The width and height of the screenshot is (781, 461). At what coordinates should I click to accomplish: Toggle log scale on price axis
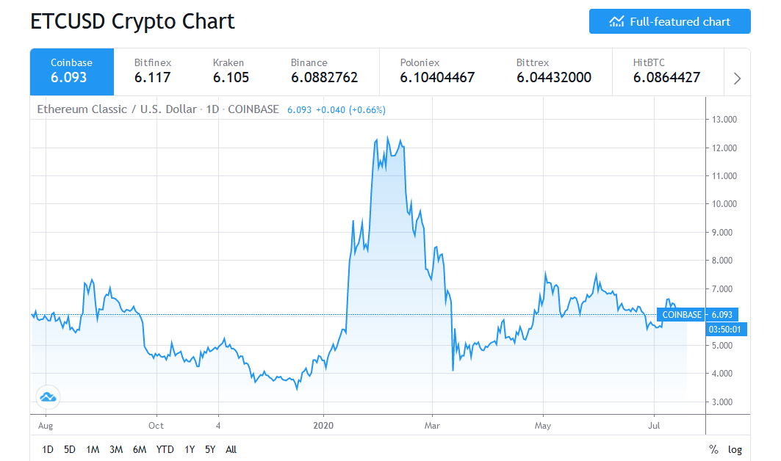point(735,449)
